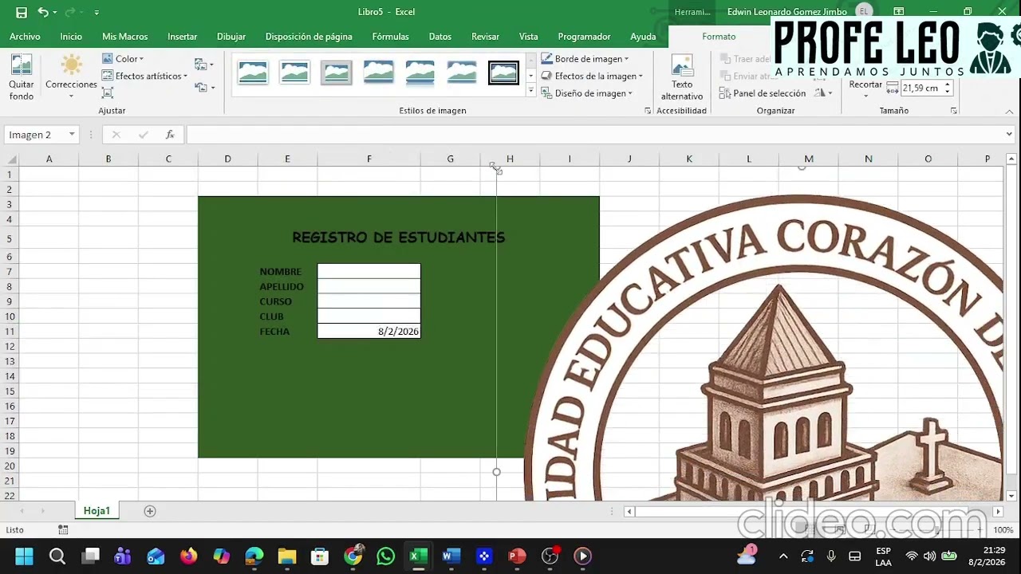Open Word from the taskbar
Screen dimensions: 1021x574
tap(451, 556)
